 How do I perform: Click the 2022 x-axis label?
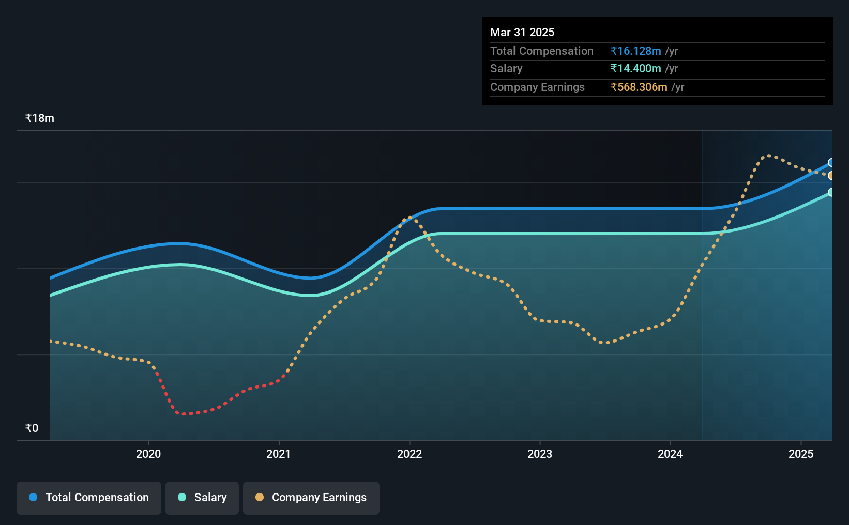(x=410, y=454)
